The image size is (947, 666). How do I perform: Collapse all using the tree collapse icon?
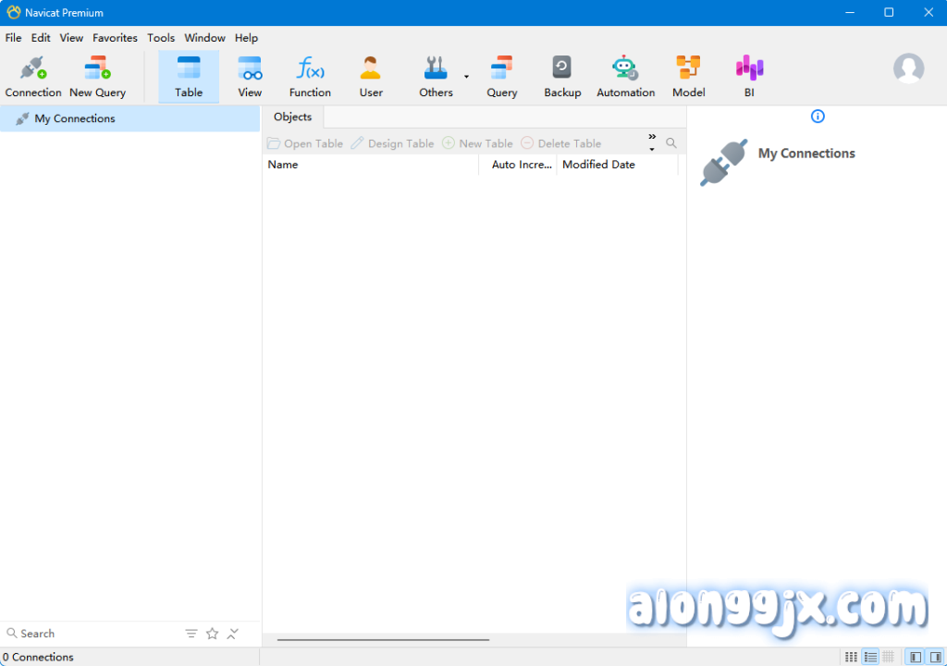(233, 634)
